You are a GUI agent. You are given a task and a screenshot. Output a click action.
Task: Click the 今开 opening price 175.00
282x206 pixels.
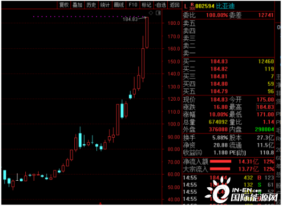pyautogui.click(x=265, y=100)
